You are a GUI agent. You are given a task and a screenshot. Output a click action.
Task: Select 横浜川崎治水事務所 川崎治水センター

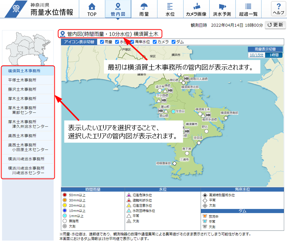[x=28, y=171]
